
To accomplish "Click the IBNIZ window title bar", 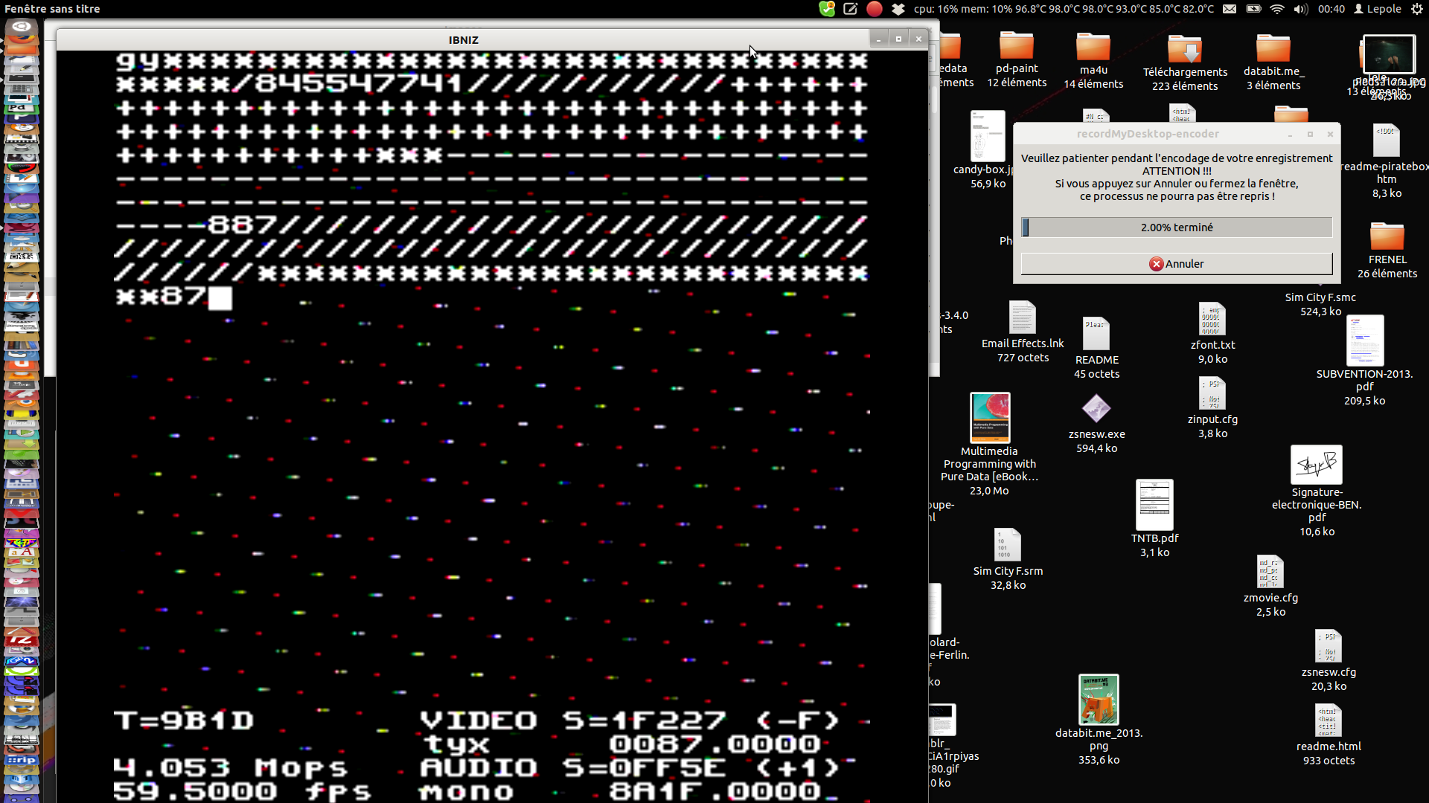I will point(463,39).
